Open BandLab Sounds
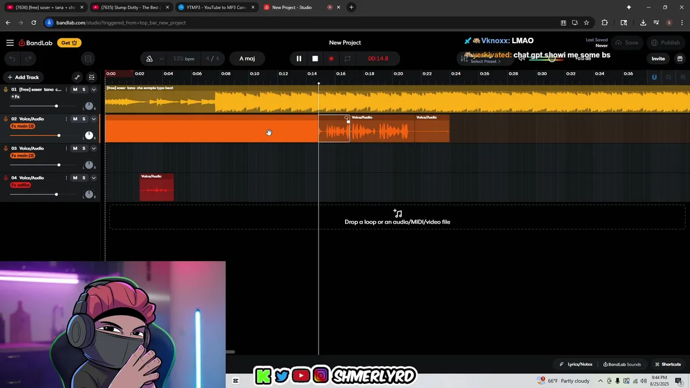Viewport: 690px width, 388px height. point(622,364)
